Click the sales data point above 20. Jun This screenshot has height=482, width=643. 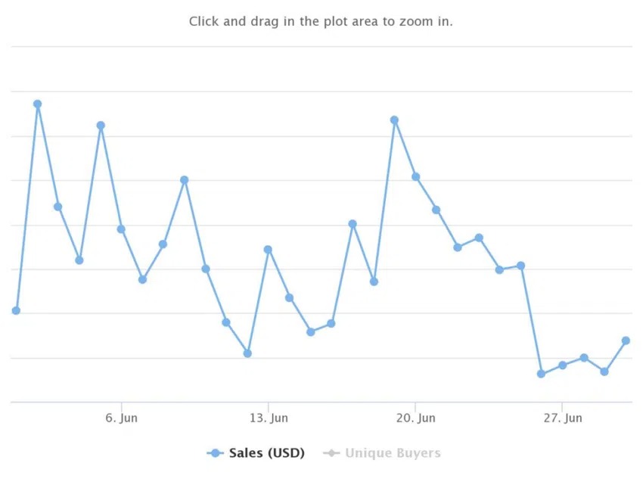[415, 177]
